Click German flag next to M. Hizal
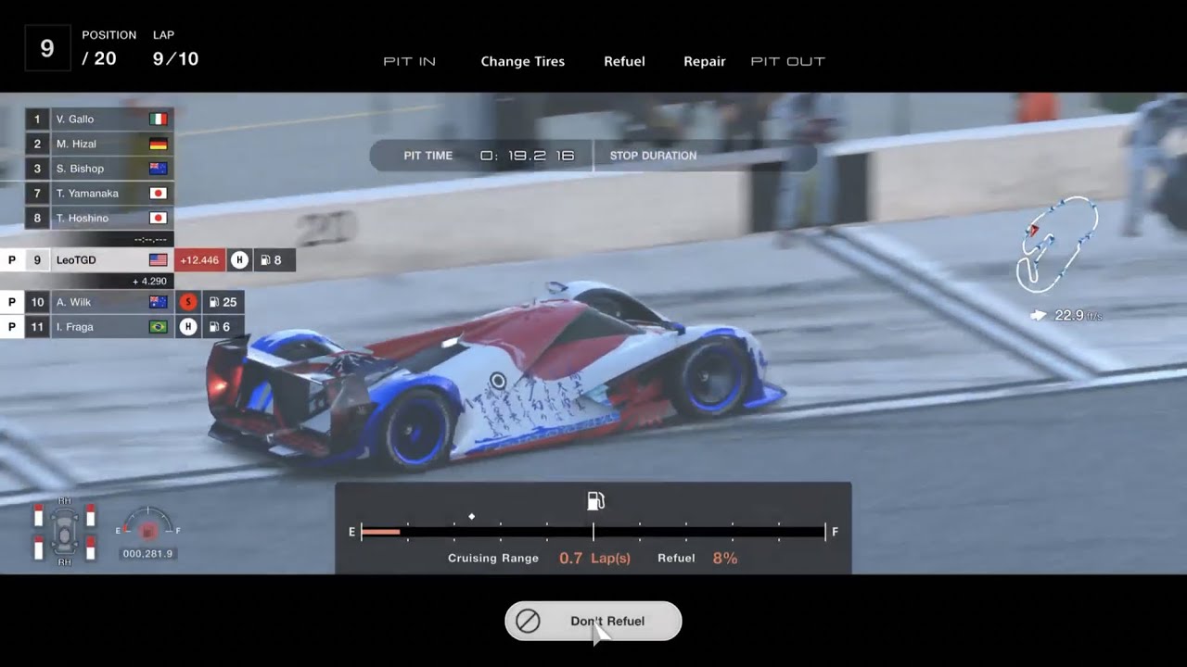1187x667 pixels. pyautogui.click(x=159, y=144)
